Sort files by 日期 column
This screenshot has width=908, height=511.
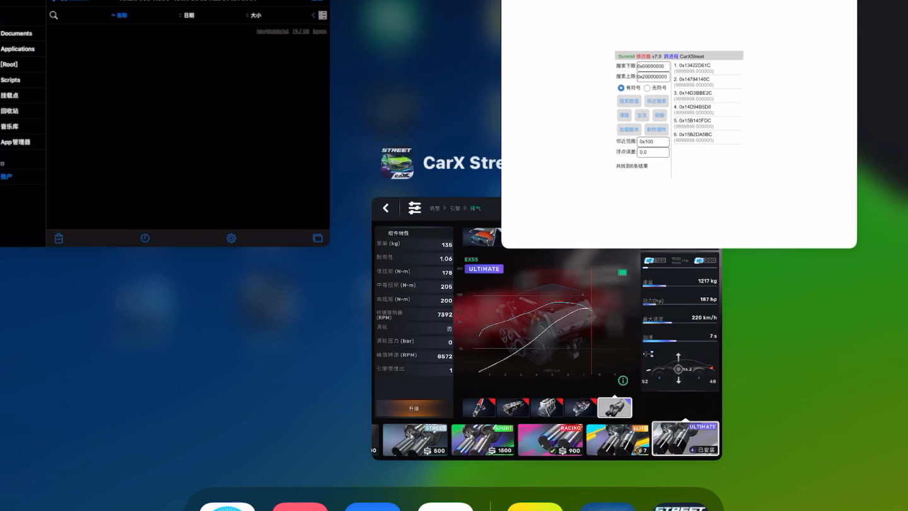tap(188, 15)
